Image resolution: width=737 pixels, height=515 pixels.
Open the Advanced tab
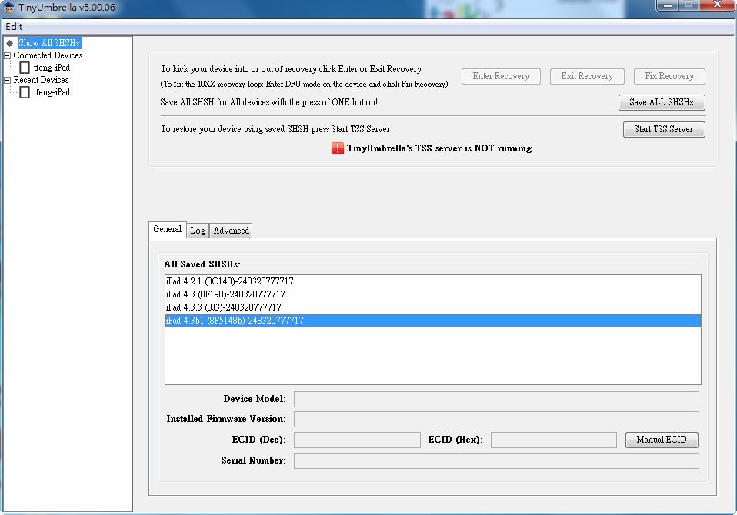[x=232, y=231]
